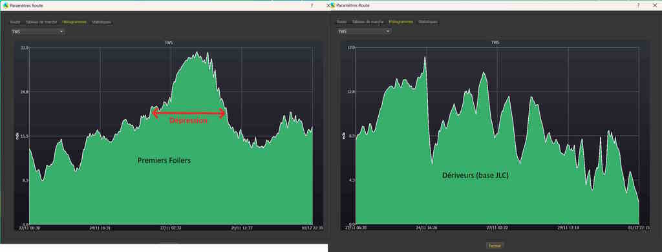
Task: Click the help question mark in right window
Action: point(638,5)
